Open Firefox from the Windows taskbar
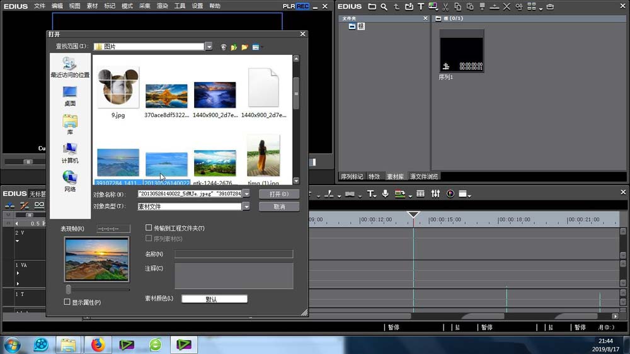Image resolution: width=630 pixels, height=354 pixels. click(97, 345)
